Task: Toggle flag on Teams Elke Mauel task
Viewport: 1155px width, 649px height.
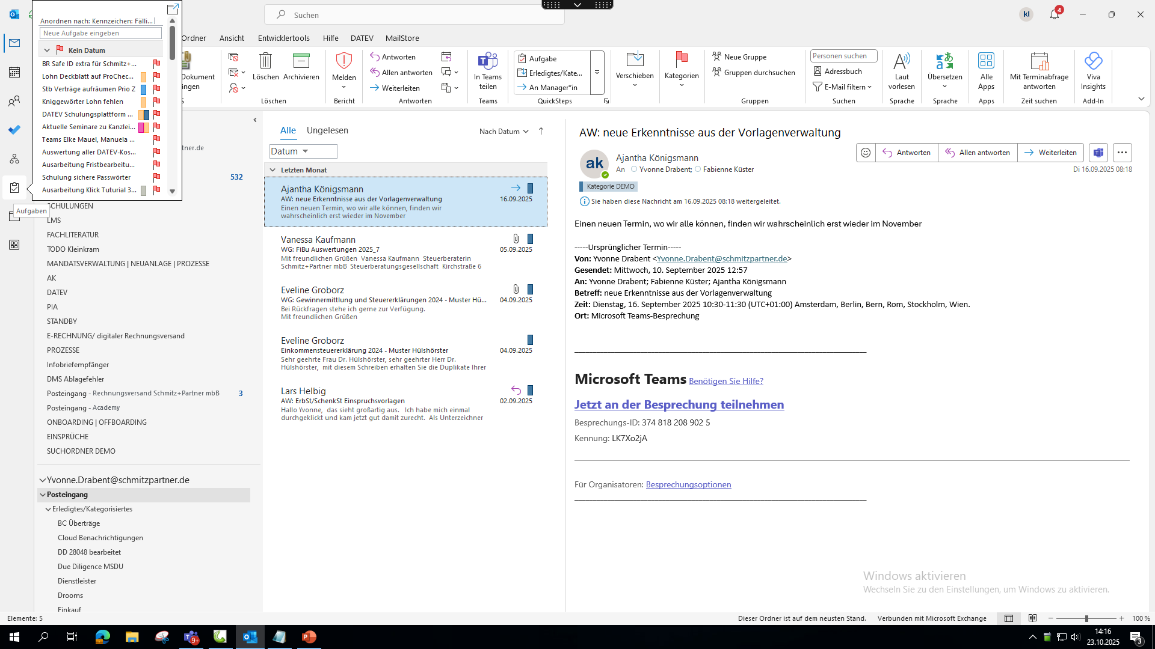Action: pos(156,139)
